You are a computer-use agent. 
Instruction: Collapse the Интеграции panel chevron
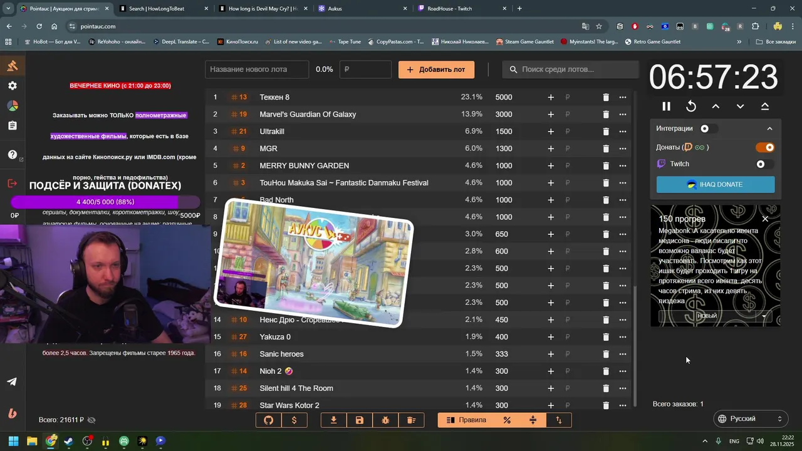[x=770, y=128]
